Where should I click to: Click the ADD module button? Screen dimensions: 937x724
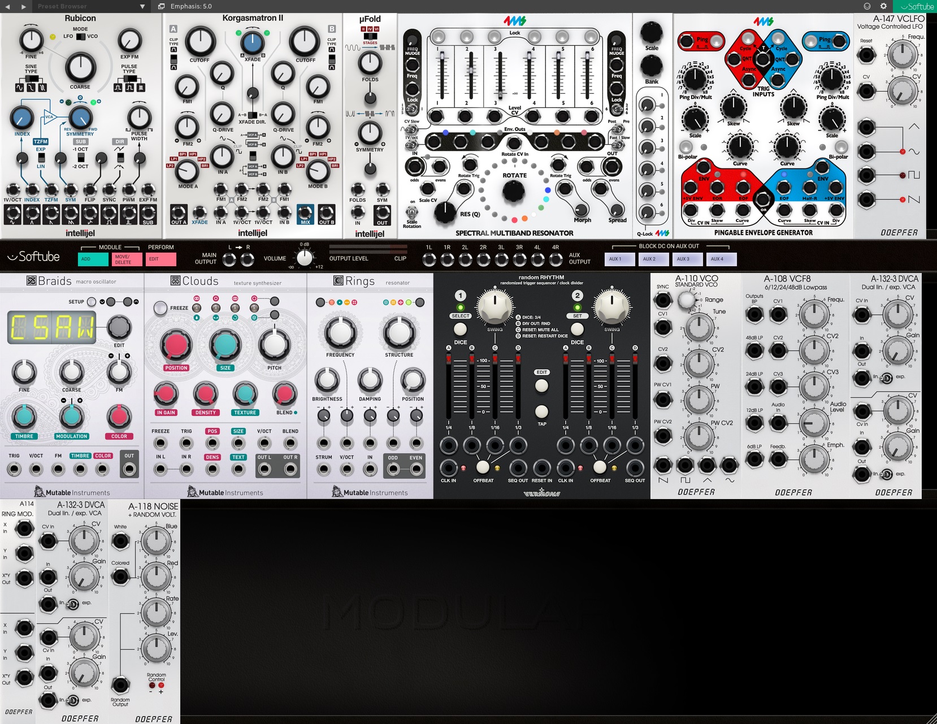click(93, 259)
